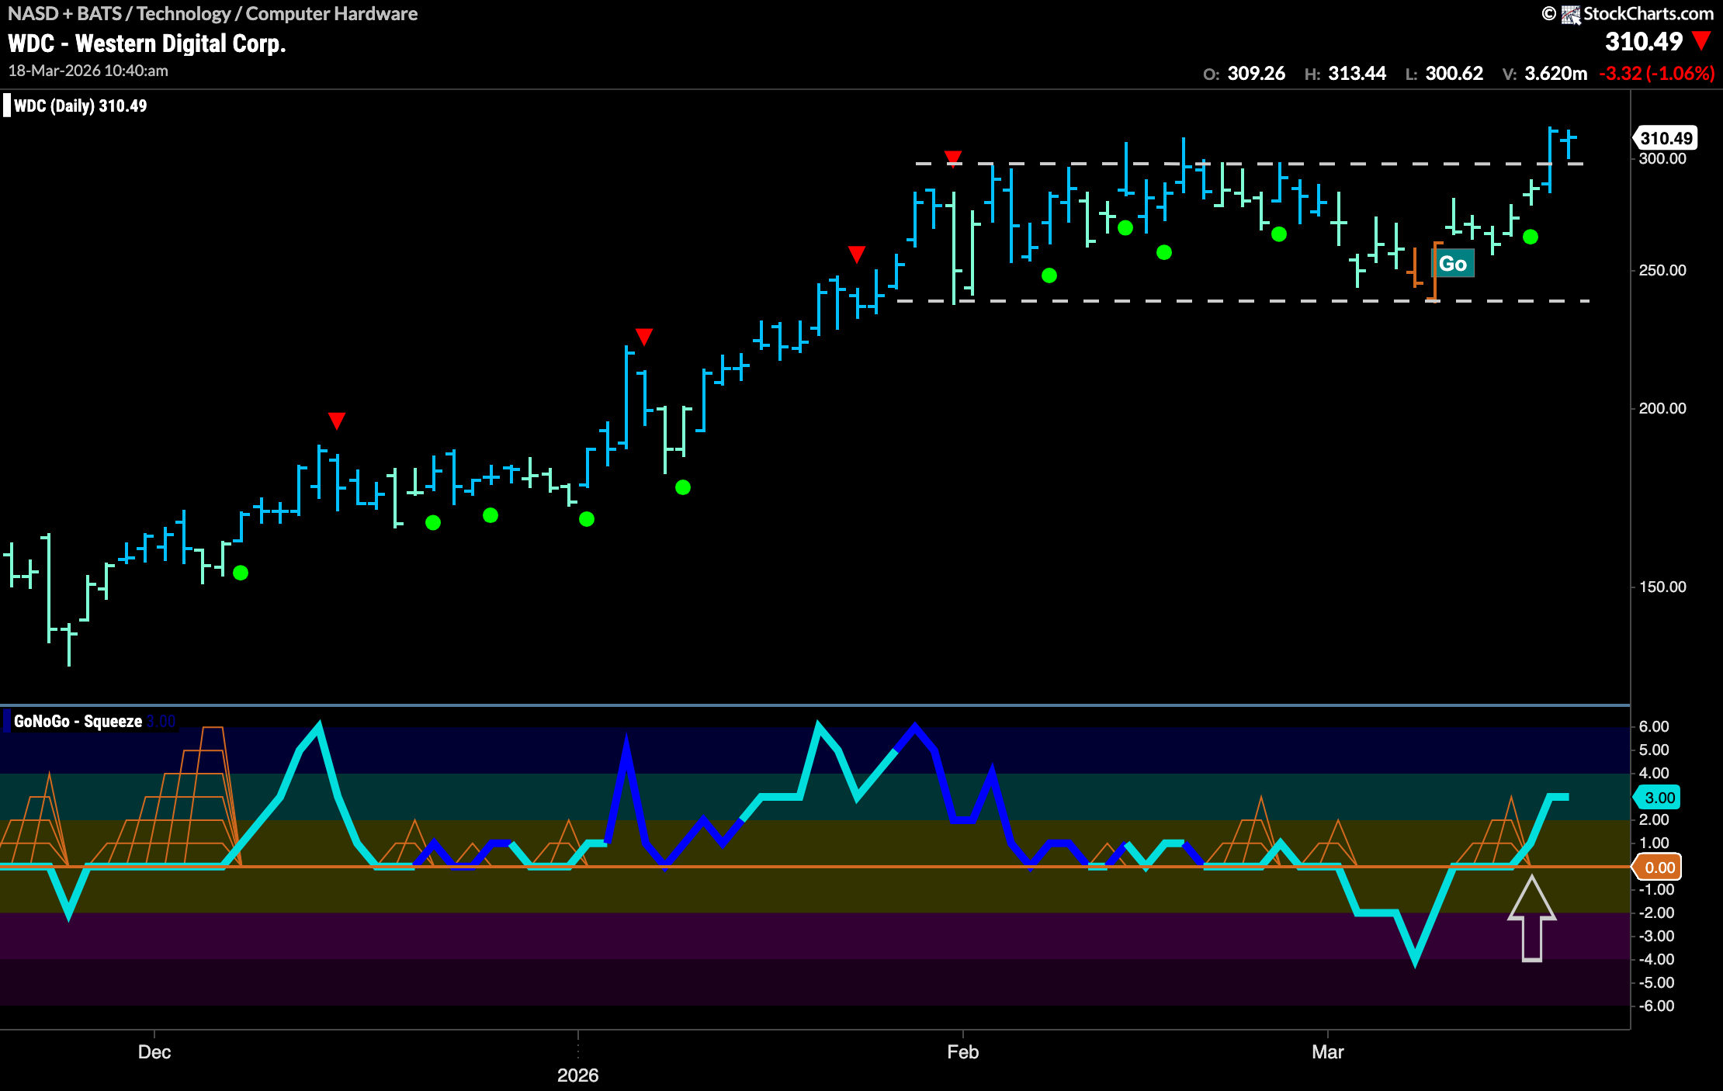Click the Dec label on the date axis

[154, 1052]
